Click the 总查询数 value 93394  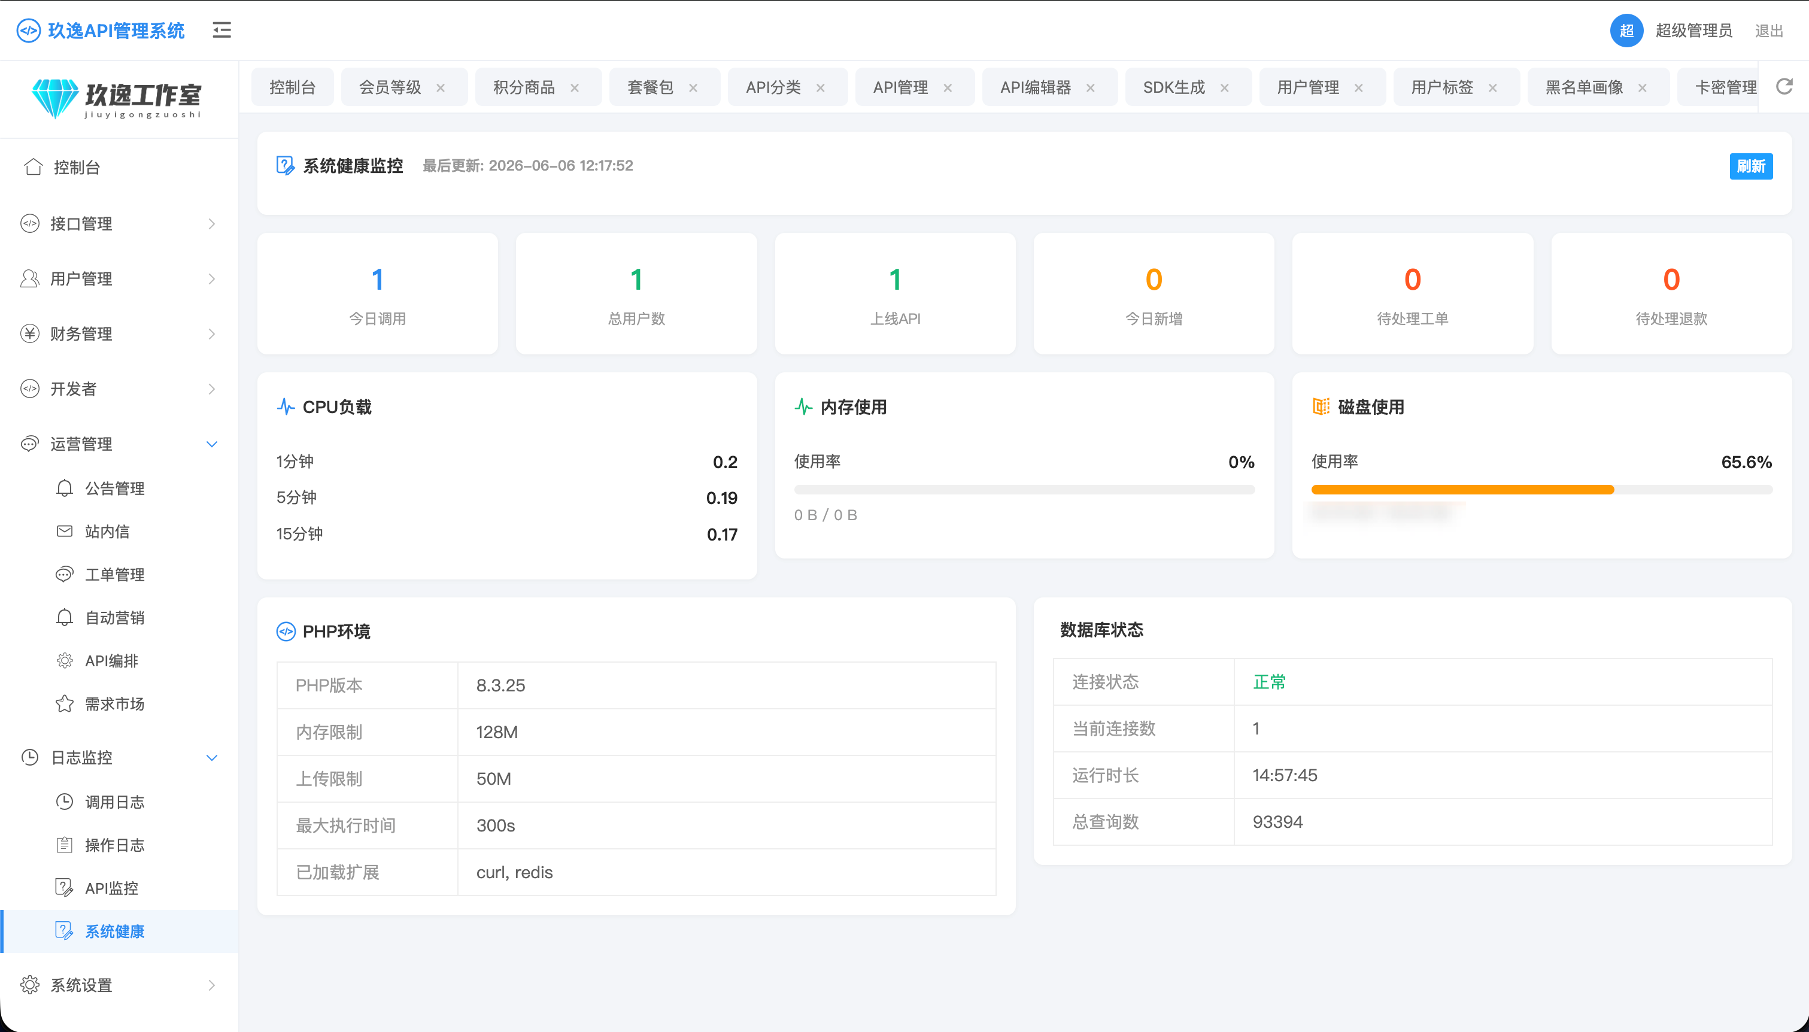pyautogui.click(x=1277, y=821)
